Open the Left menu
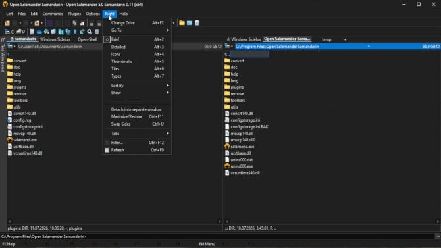 [x=9, y=14]
